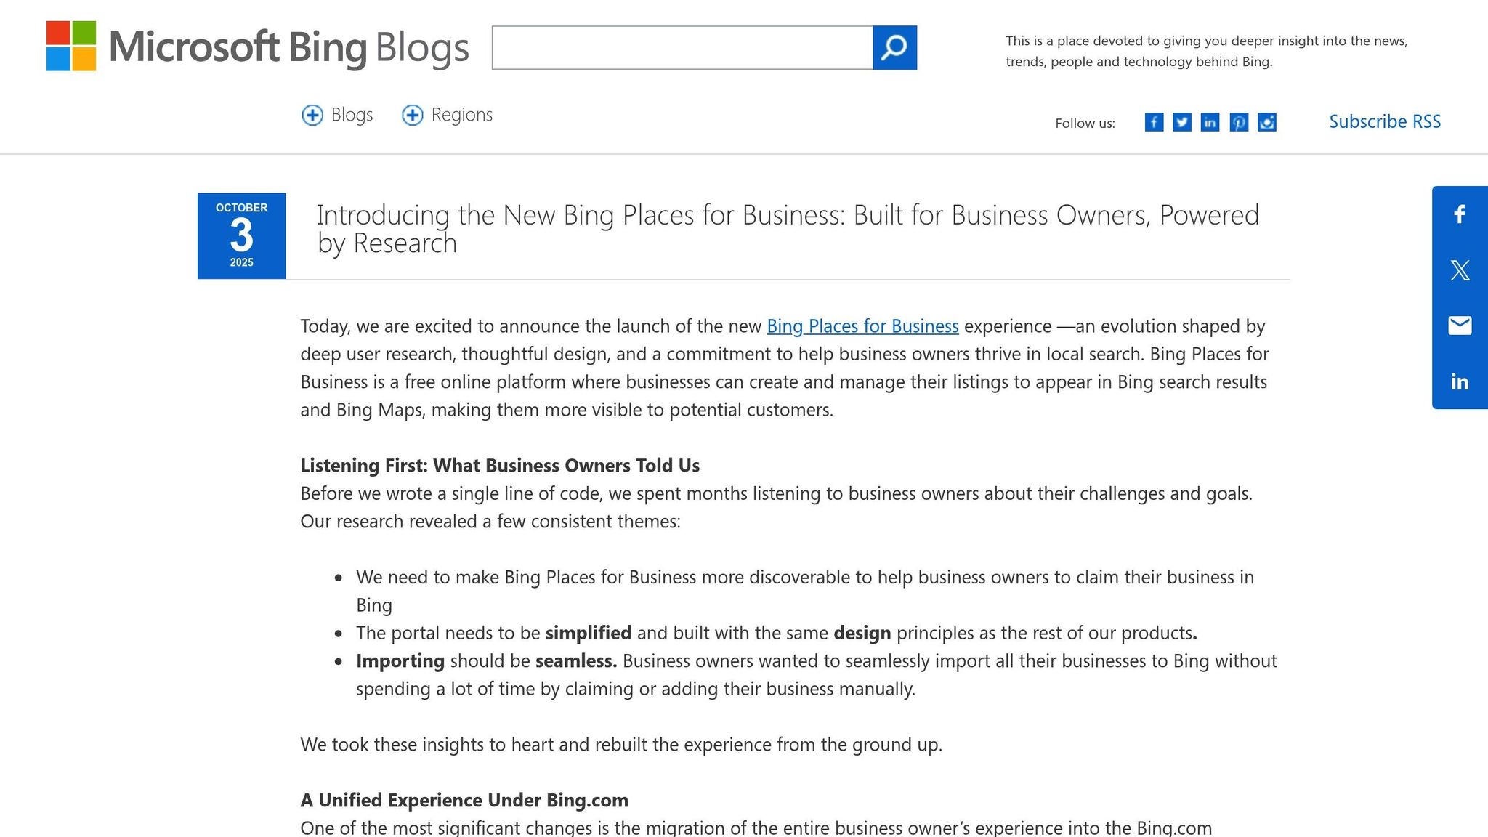Visit Bing's Instagram via its icon
Screen dimensions: 1488x837
point(1266,122)
